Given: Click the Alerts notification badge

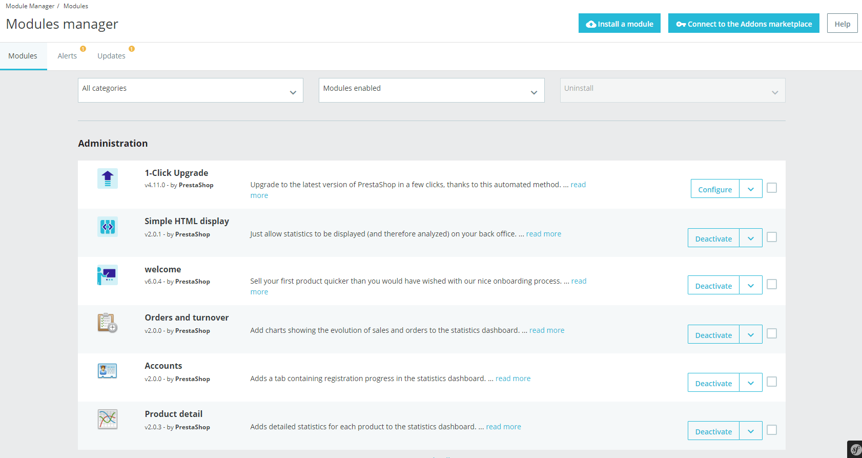Looking at the screenshot, I should pos(83,49).
